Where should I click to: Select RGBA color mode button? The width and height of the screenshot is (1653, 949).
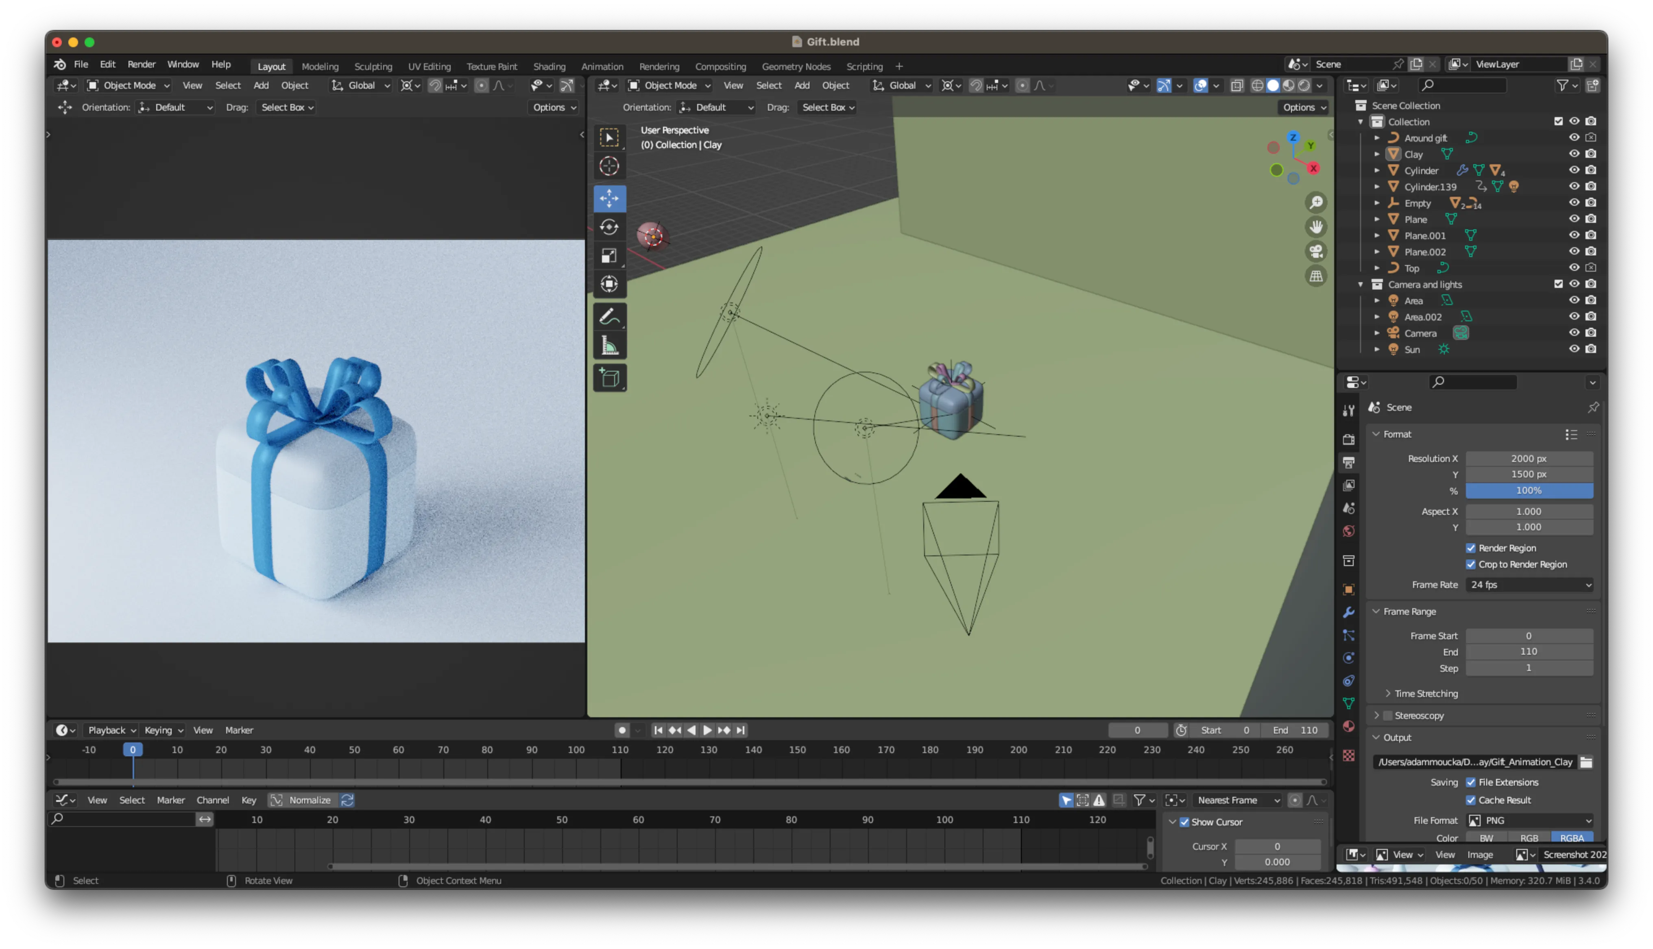(x=1572, y=838)
